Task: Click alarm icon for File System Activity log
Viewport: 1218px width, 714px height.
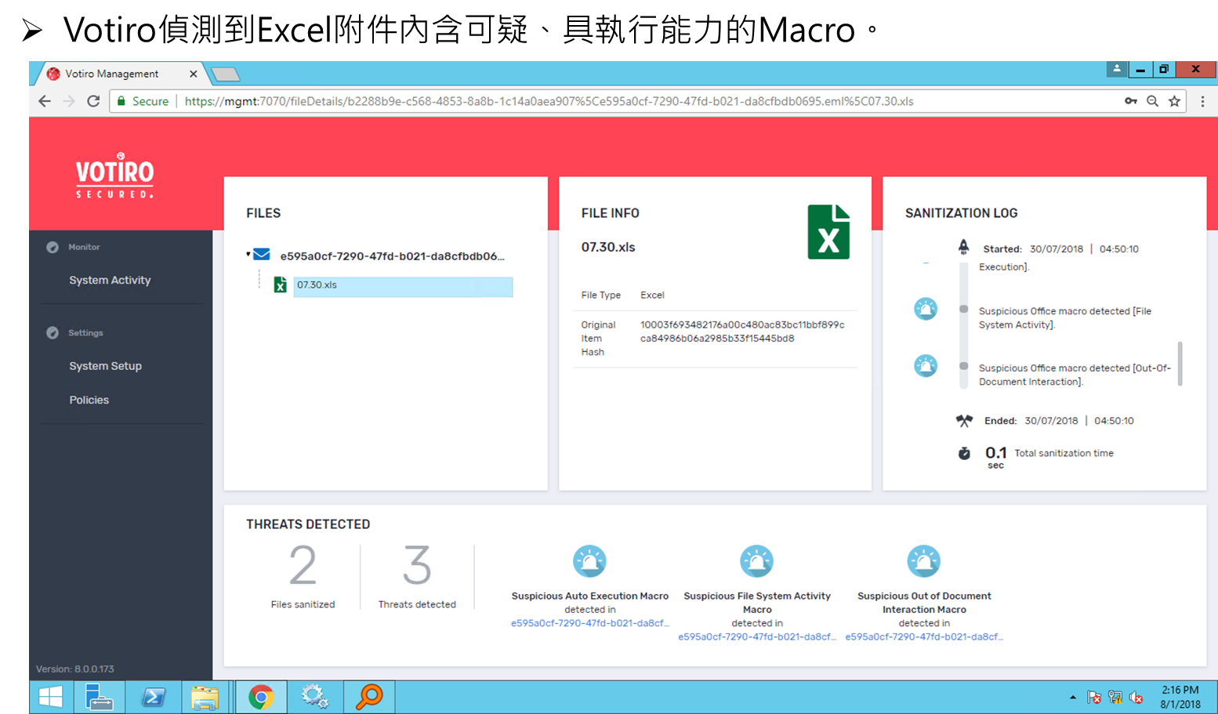Action: 926,309
